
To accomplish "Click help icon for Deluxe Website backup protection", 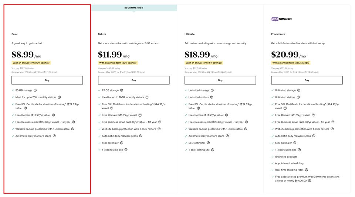I will 159,129.
